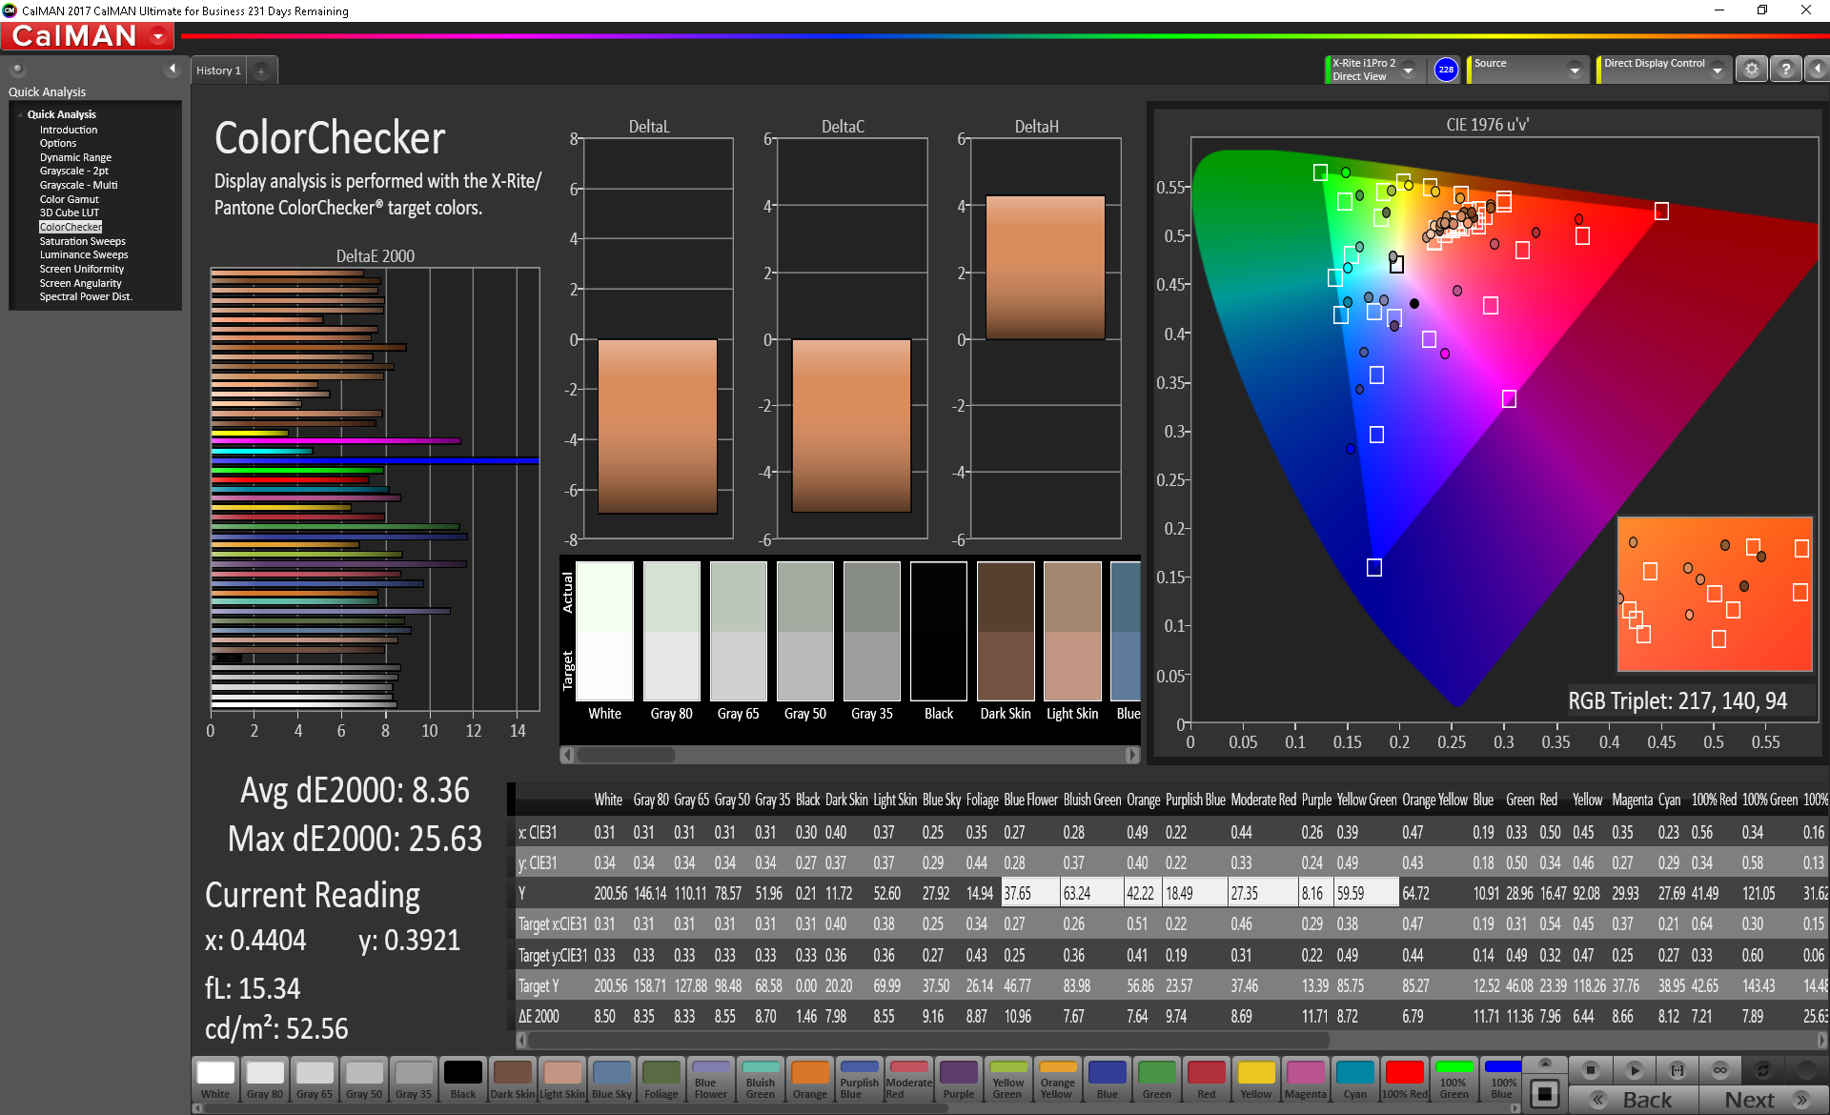Toggle the pattern window square button

1545,1093
